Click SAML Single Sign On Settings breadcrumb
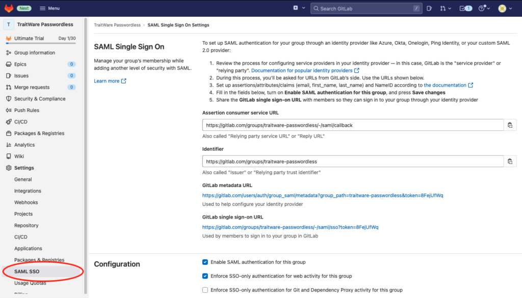Viewport: 522px width, 298px height. click(x=178, y=25)
